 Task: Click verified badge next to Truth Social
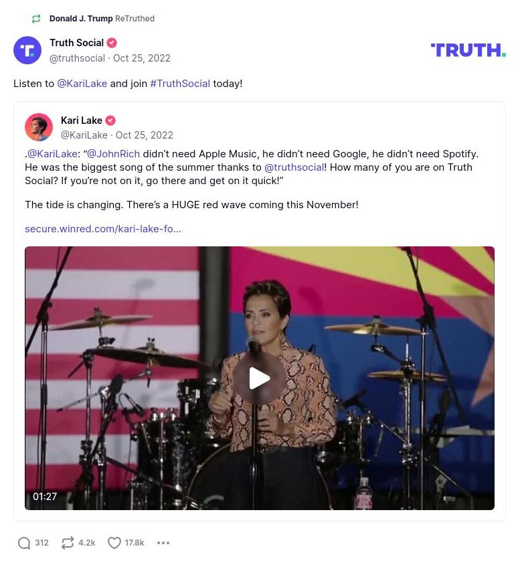[112, 43]
